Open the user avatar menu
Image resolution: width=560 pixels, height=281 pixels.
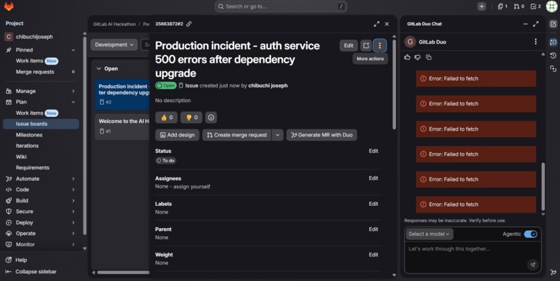[x=552, y=6]
